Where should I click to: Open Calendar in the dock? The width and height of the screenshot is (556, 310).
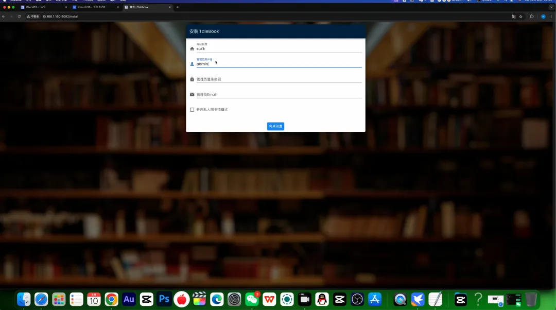pyautogui.click(x=94, y=299)
